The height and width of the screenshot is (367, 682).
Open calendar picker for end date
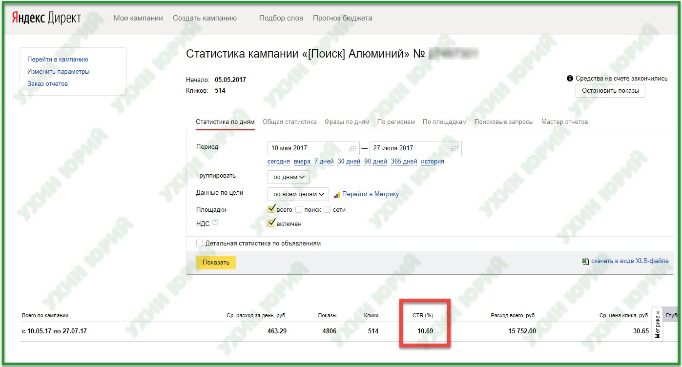pos(455,148)
